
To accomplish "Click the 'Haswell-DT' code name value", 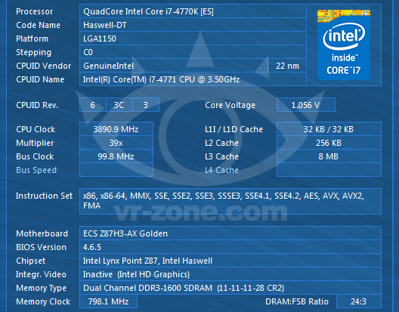I will 105,25.
